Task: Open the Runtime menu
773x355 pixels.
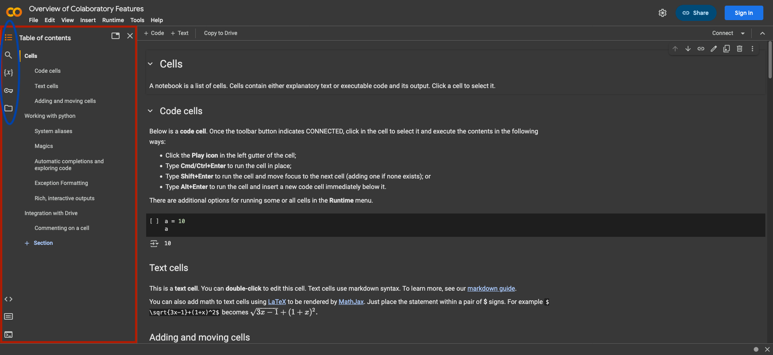Action: (x=113, y=20)
